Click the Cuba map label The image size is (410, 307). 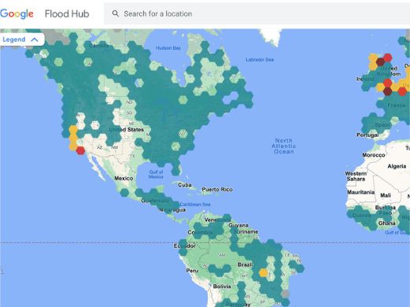pyautogui.click(x=185, y=185)
